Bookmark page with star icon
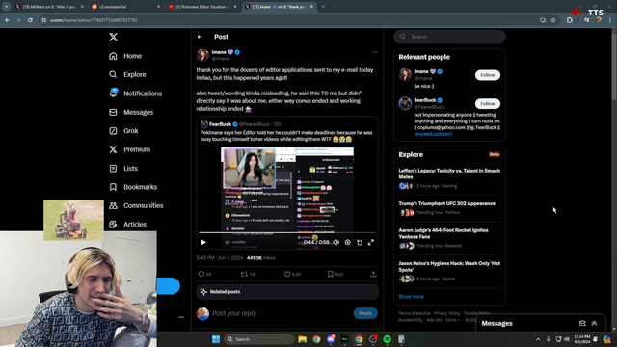Viewport: 617px width, 347px height. pyautogui.click(x=553, y=20)
